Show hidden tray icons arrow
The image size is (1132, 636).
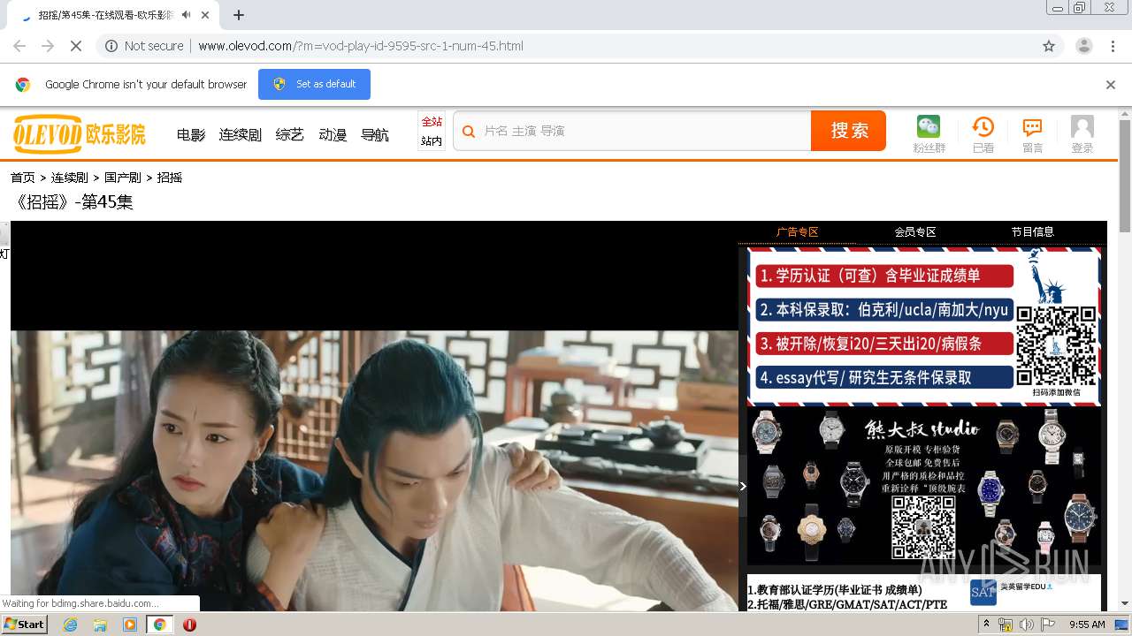click(x=987, y=624)
